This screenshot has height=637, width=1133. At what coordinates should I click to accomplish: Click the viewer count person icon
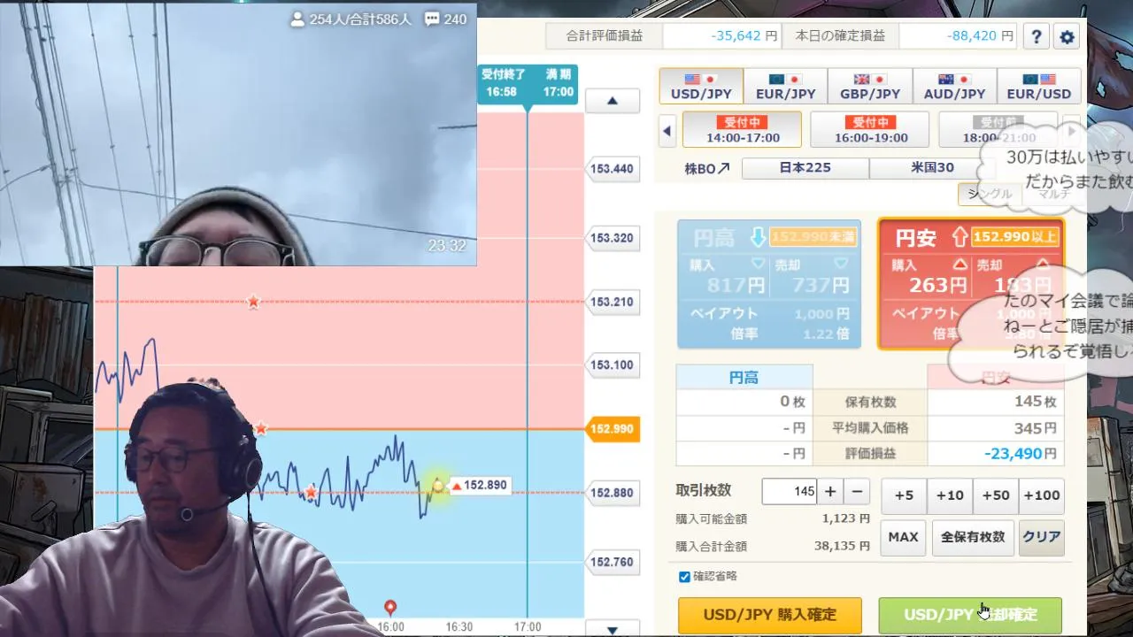297,19
